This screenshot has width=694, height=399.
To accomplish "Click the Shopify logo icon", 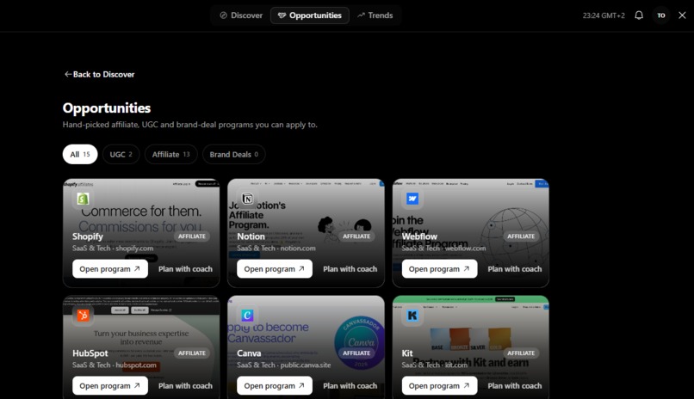I will (83, 199).
